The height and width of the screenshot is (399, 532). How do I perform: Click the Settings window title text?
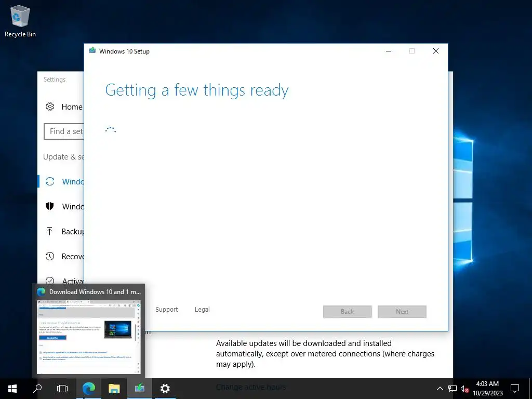click(54, 79)
